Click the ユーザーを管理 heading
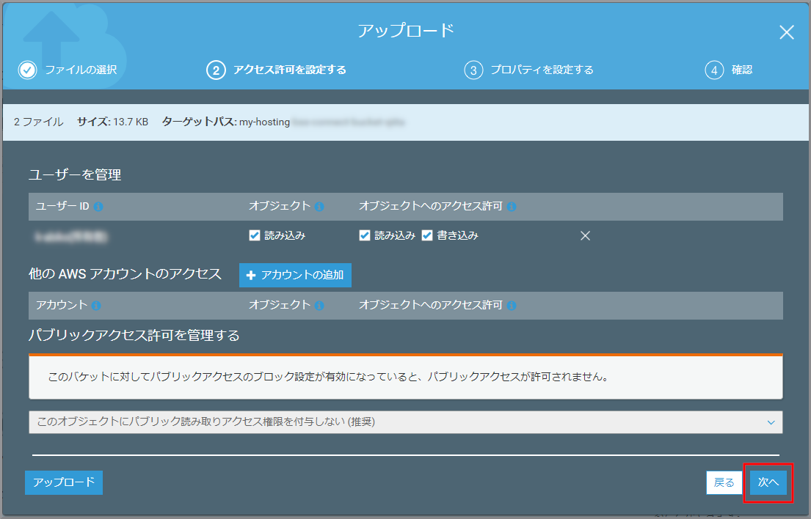The width and height of the screenshot is (811, 519). (x=75, y=174)
